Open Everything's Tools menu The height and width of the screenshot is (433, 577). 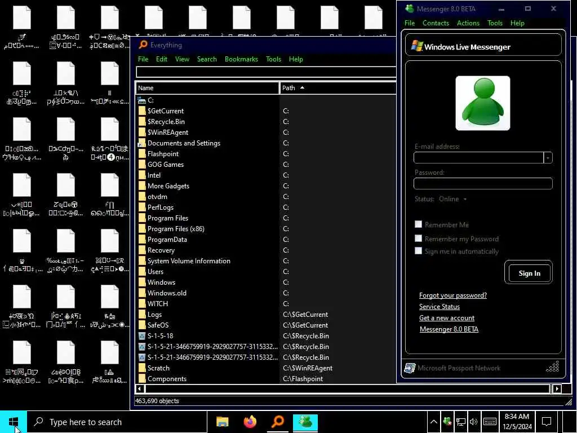coord(273,59)
